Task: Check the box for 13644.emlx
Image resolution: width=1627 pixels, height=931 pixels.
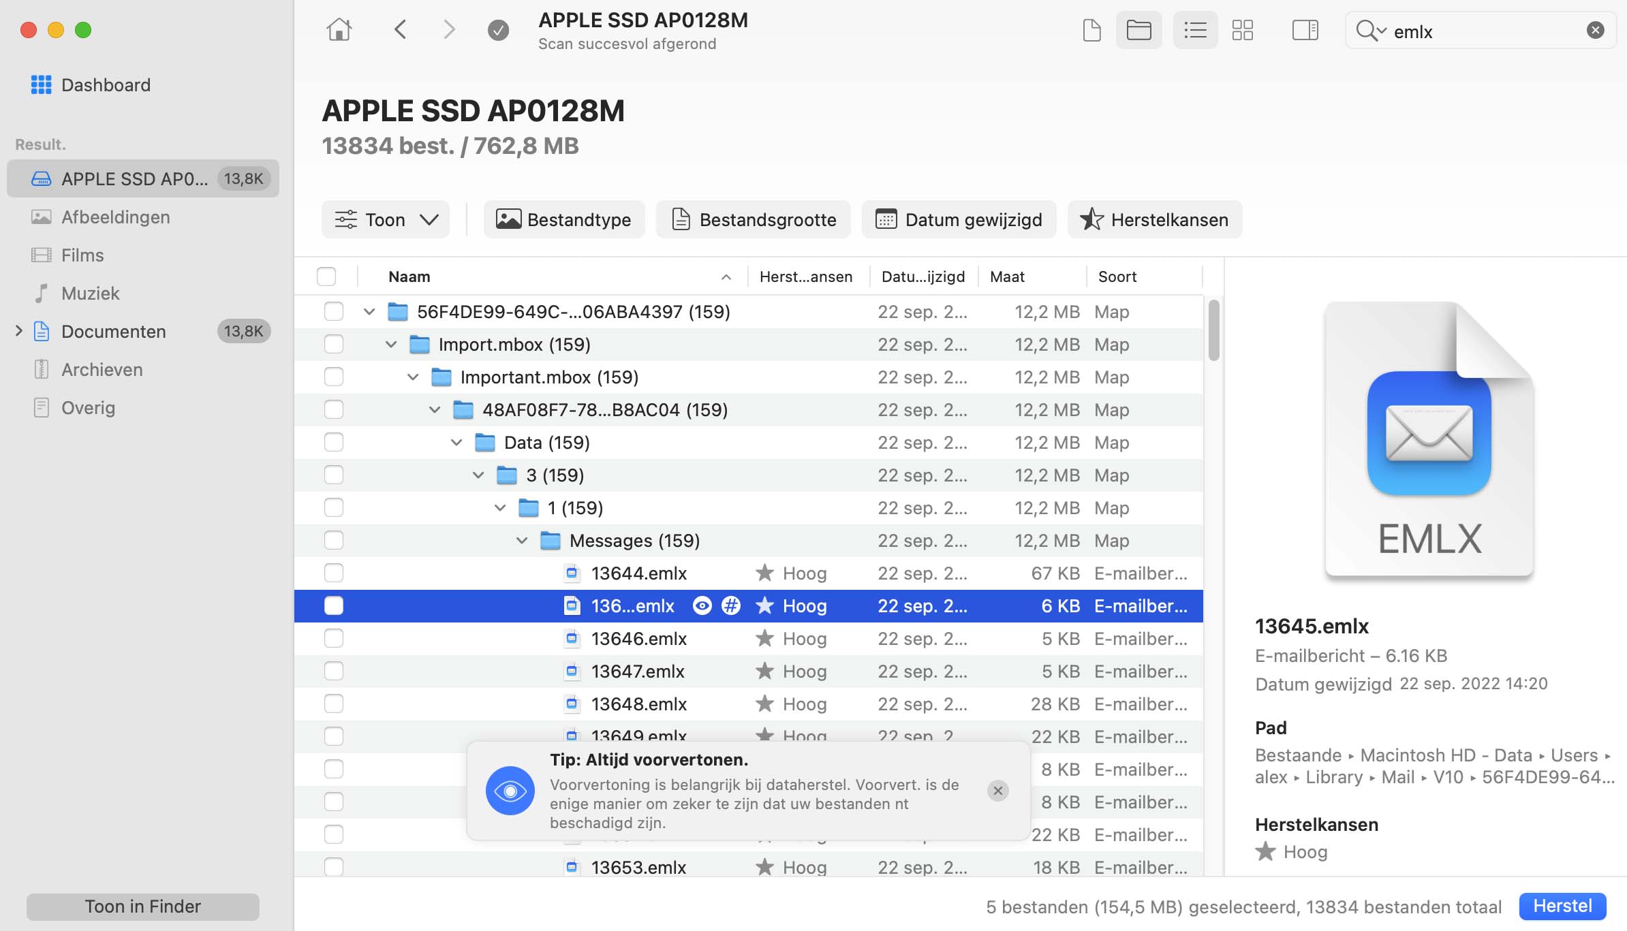Action: pyautogui.click(x=333, y=573)
